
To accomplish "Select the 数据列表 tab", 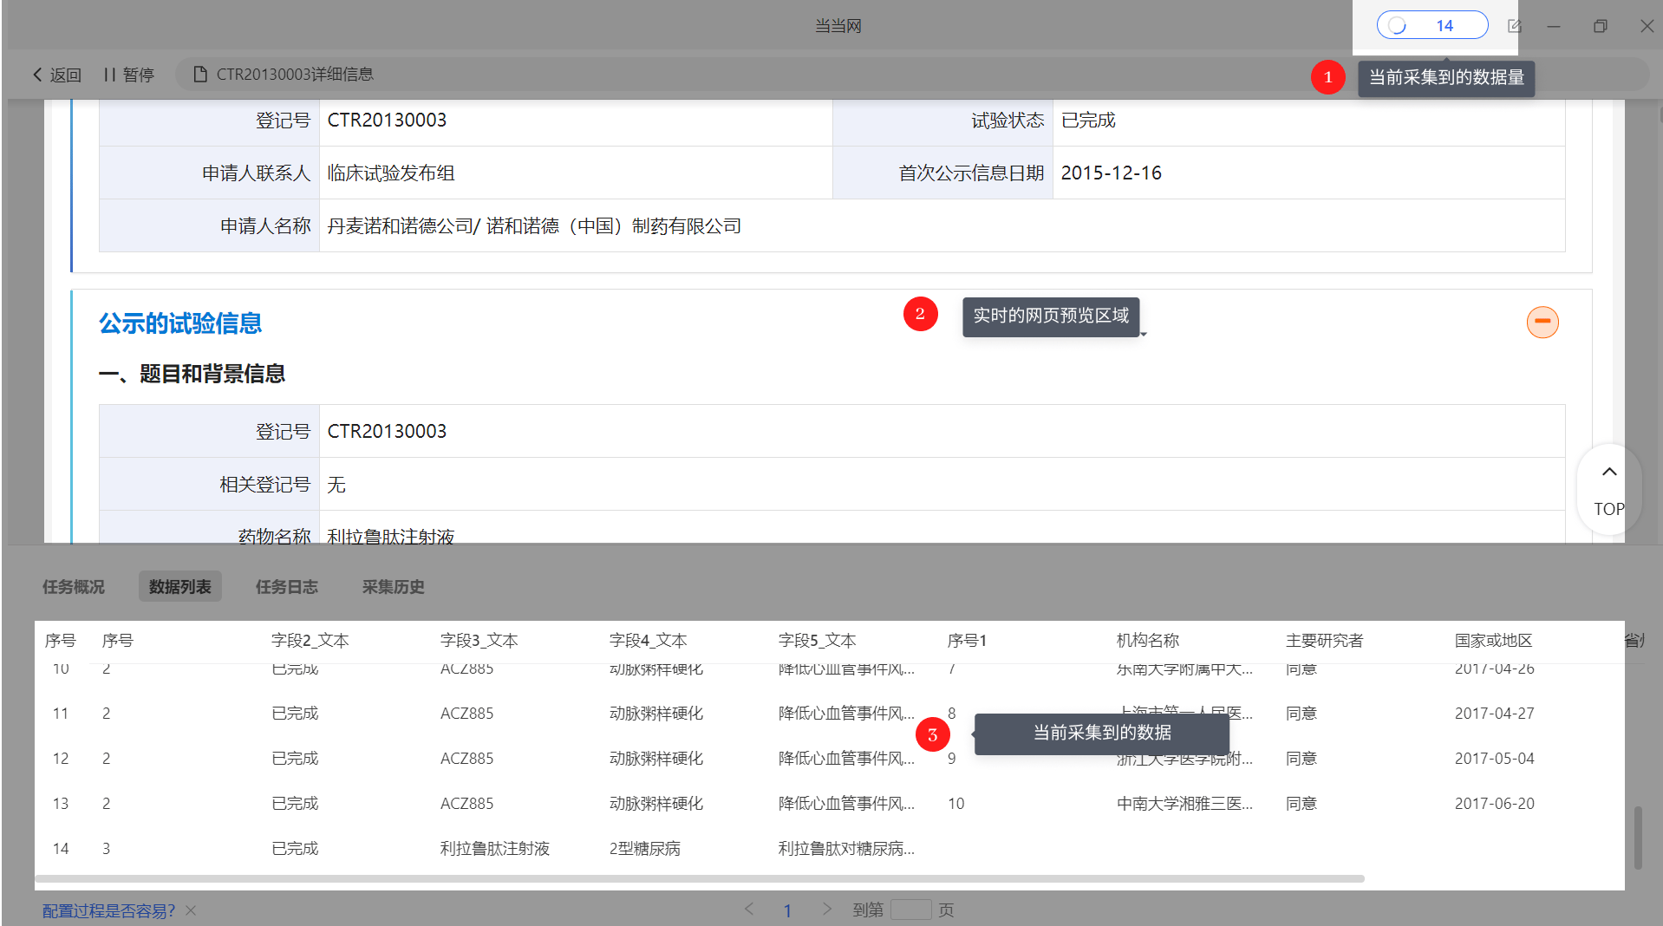I will pos(180,587).
